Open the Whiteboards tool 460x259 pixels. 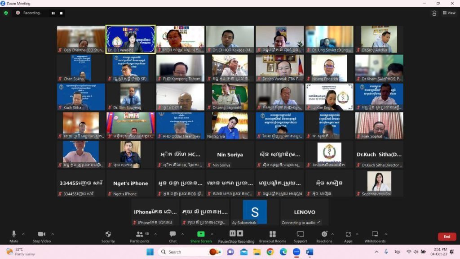(375, 236)
